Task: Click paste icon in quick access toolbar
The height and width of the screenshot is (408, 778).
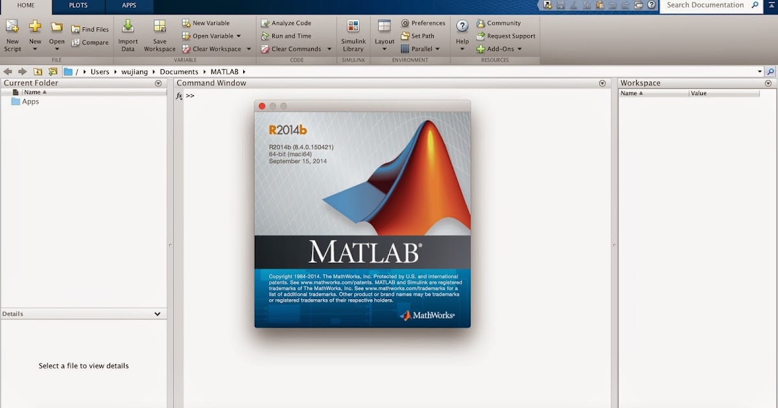Action: coord(600,5)
